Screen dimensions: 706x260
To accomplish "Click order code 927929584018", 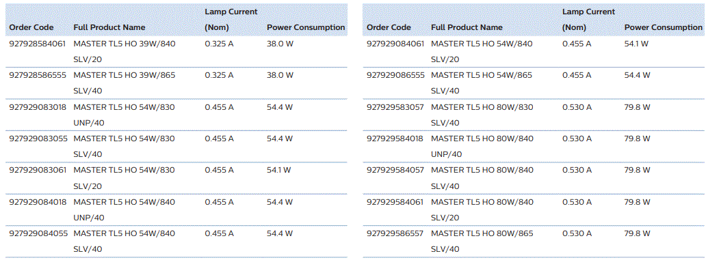I will tap(395, 139).
